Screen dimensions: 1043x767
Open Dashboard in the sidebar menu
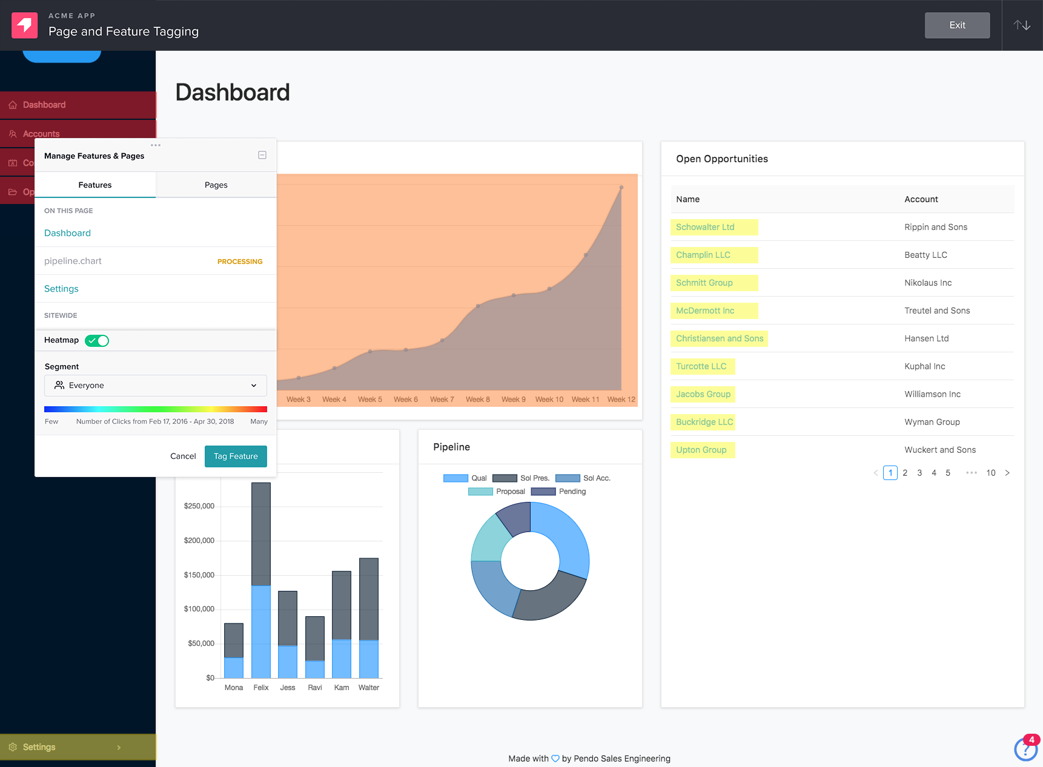(x=78, y=105)
